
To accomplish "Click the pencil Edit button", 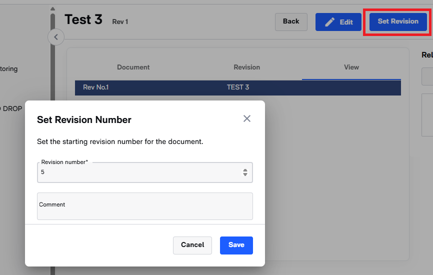I will [x=338, y=22].
